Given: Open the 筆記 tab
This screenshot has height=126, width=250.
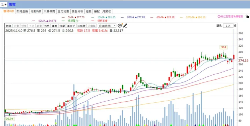Looking at the screenshot, I should pos(97,11).
